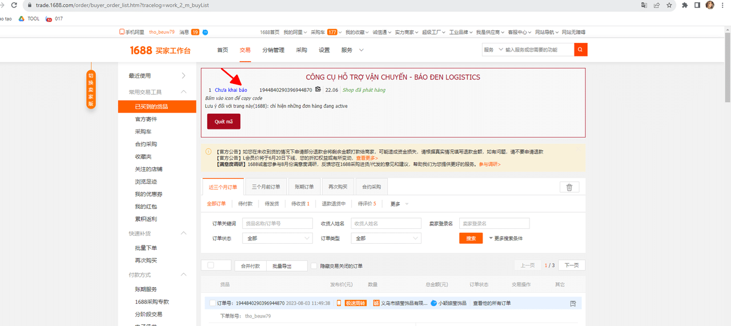Check the box for order 1944840290396944870
731x326 pixels.
click(x=212, y=303)
